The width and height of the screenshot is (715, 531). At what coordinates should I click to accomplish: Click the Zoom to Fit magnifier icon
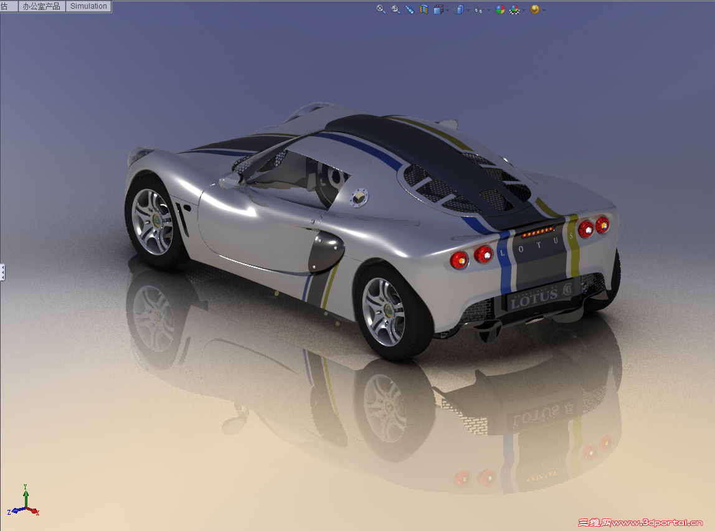coord(381,9)
